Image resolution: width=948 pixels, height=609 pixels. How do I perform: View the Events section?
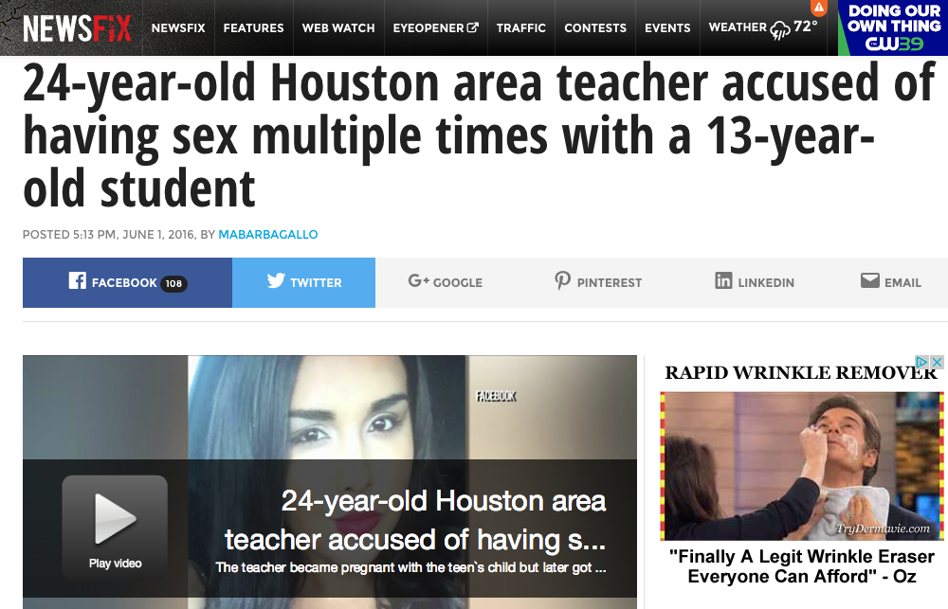click(667, 27)
